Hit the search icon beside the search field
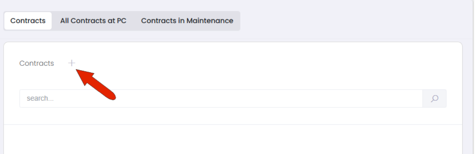475x154 pixels. (434, 98)
